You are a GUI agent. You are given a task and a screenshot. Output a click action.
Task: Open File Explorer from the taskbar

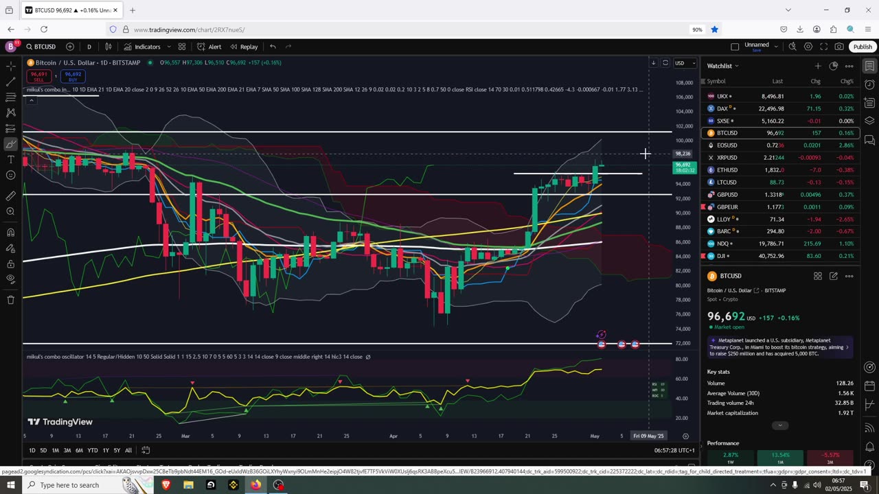tap(188, 485)
